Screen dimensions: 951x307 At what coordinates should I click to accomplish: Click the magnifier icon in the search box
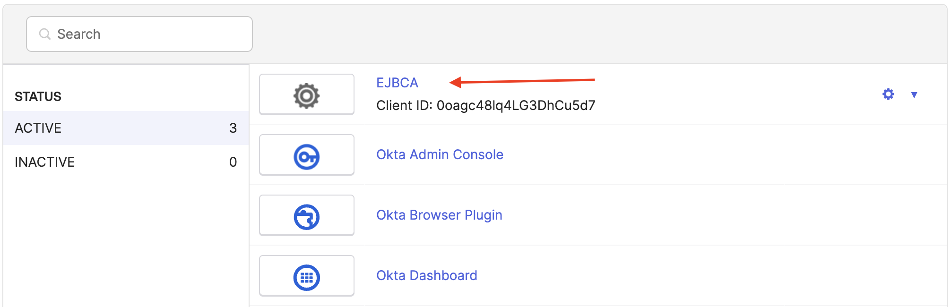[x=45, y=34]
